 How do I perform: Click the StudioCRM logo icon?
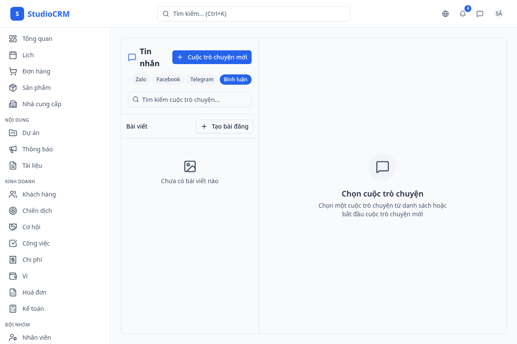pos(17,14)
